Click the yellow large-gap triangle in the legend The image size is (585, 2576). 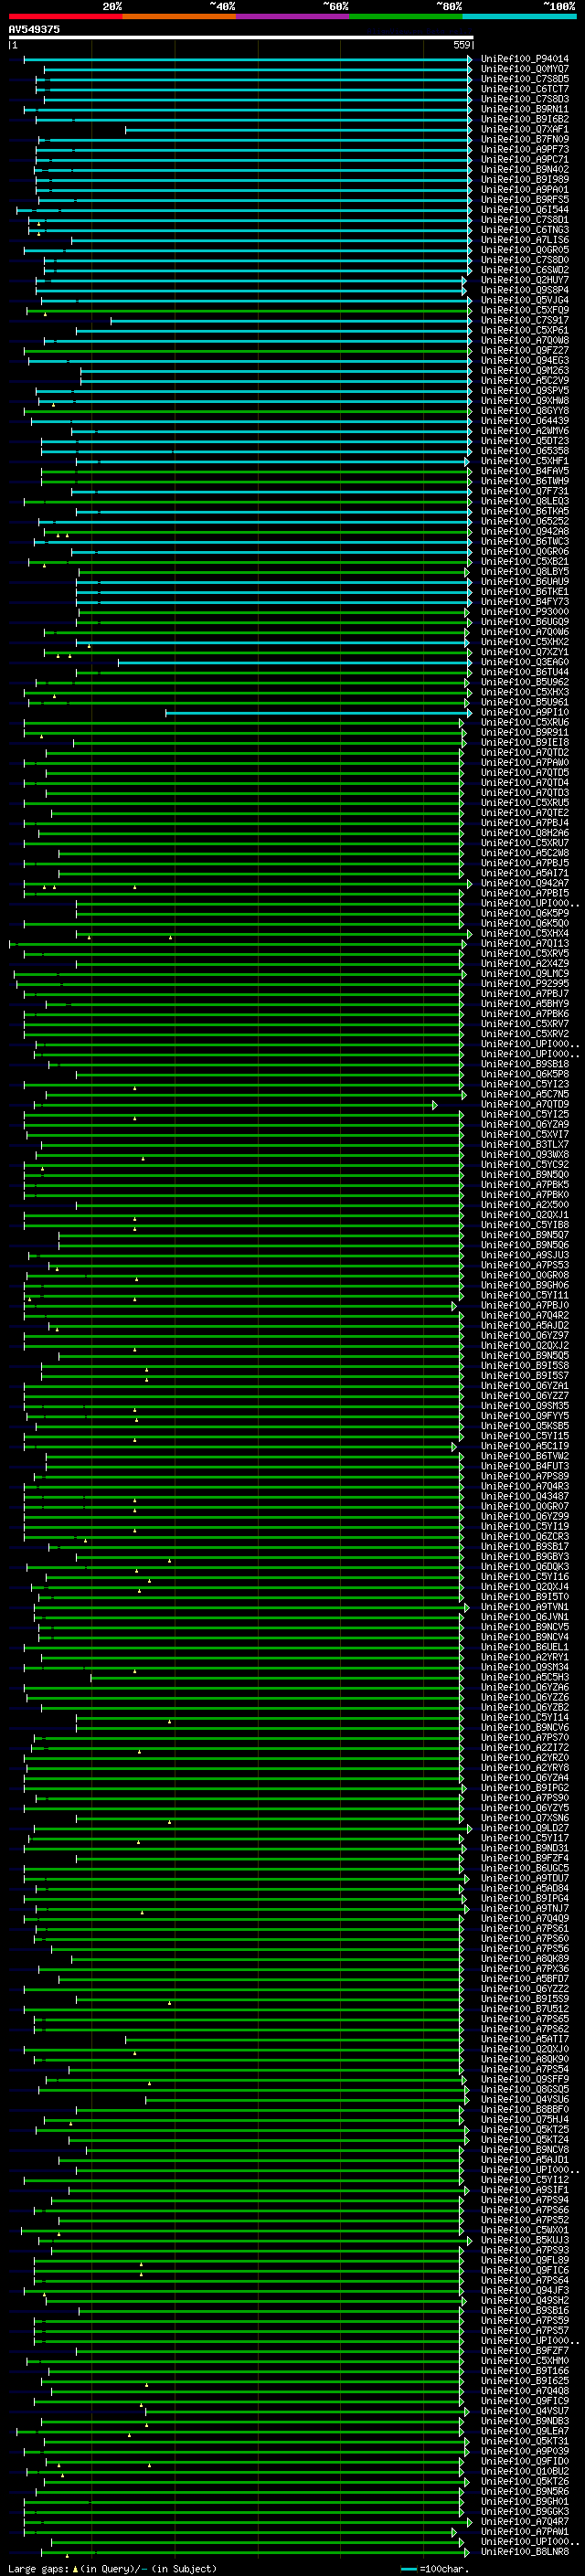point(75,2568)
